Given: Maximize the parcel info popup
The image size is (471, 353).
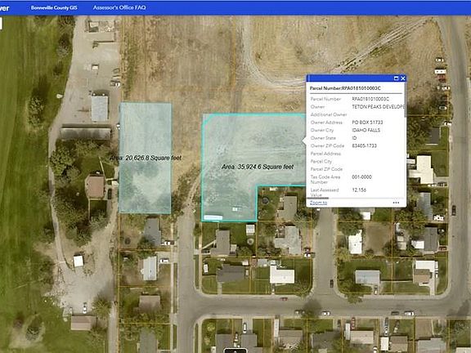Looking at the screenshot, I should point(396,78).
